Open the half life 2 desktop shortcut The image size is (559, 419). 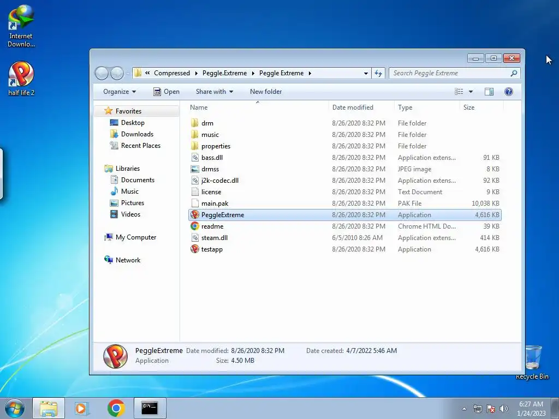click(21, 79)
